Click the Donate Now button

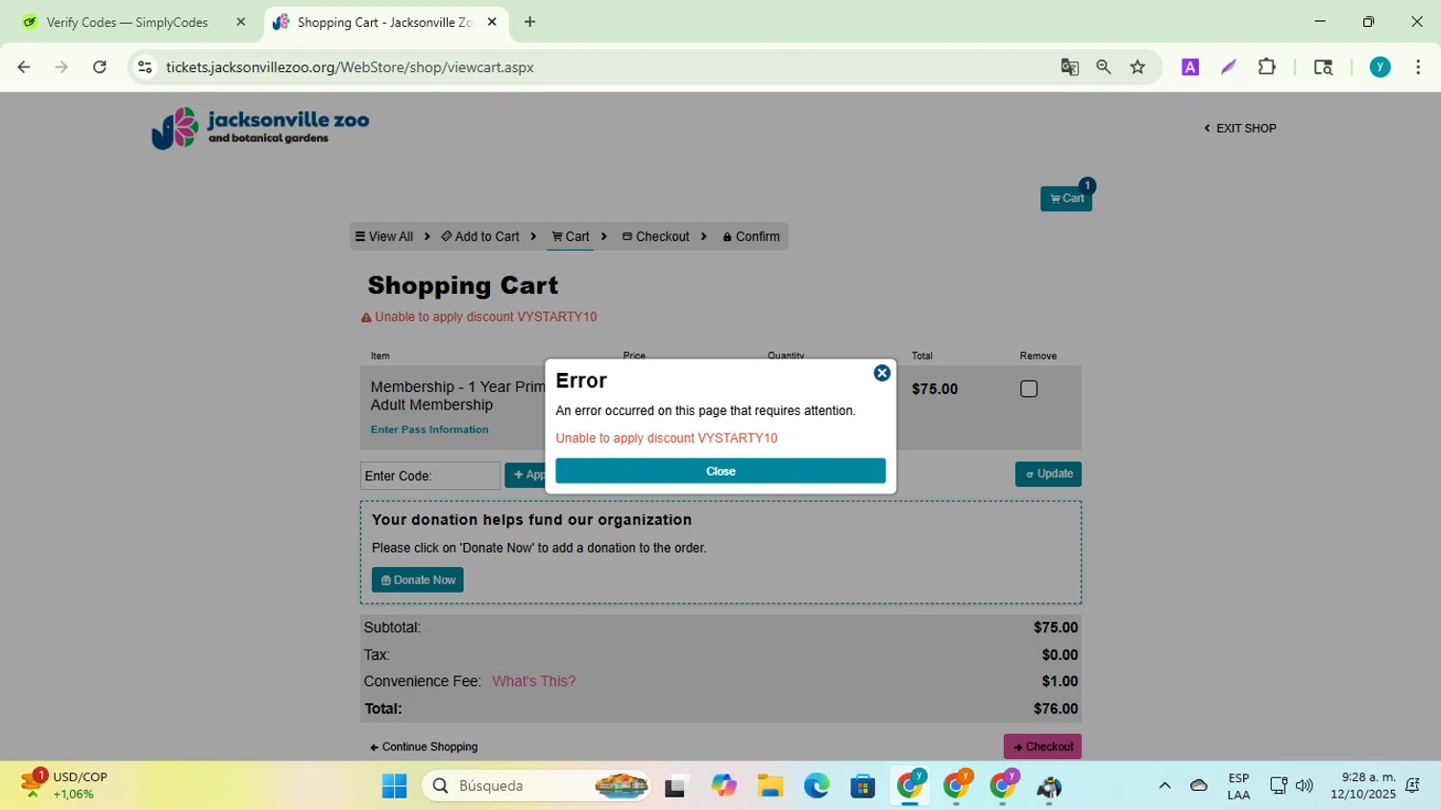(x=418, y=580)
